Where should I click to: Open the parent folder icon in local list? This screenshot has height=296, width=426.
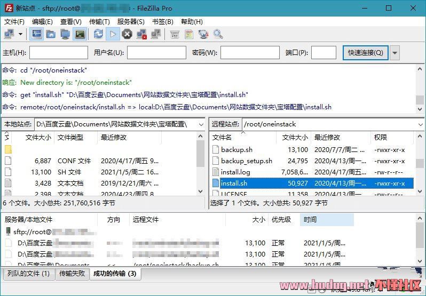[8, 149]
